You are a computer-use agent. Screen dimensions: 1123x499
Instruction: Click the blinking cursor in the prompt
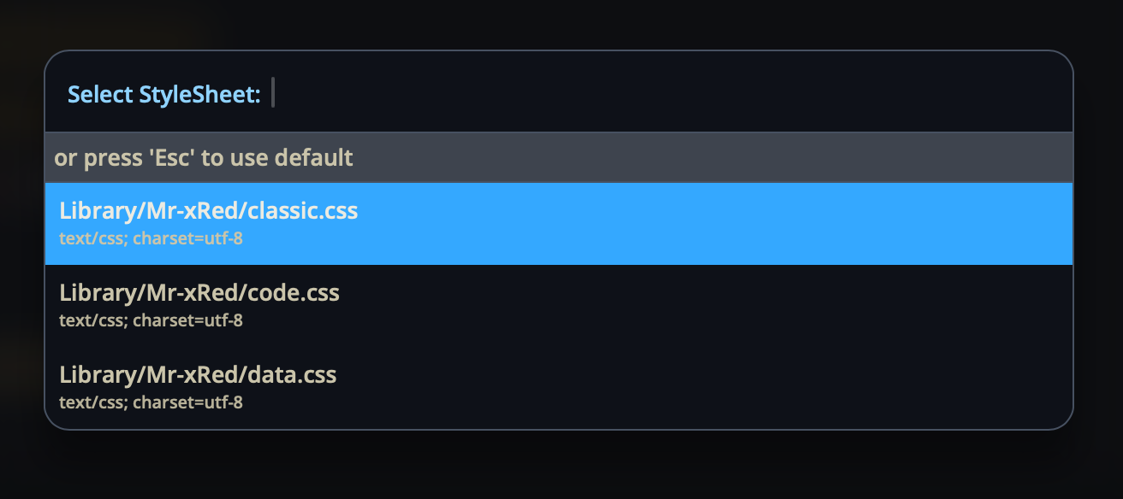(x=273, y=92)
